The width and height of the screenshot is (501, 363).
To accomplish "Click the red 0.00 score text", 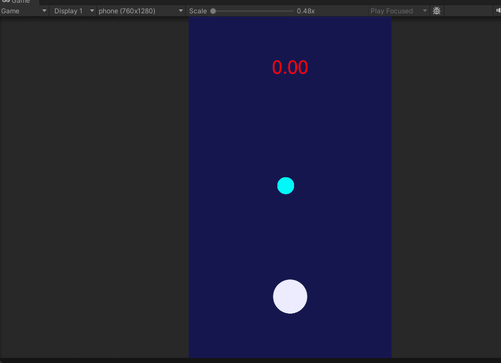I will pyautogui.click(x=290, y=68).
